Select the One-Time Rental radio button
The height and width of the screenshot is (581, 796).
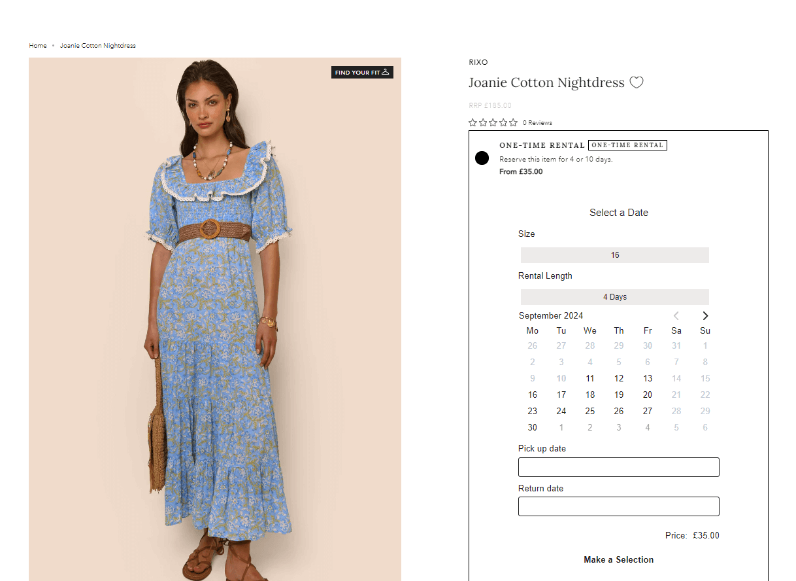click(x=482, y=158)
